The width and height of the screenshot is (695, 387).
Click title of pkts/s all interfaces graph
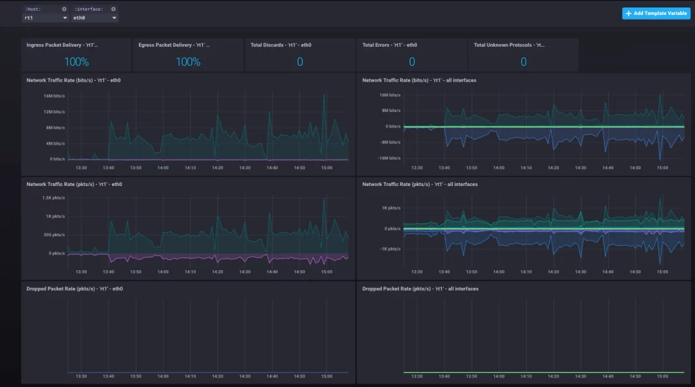click(419, 184)
